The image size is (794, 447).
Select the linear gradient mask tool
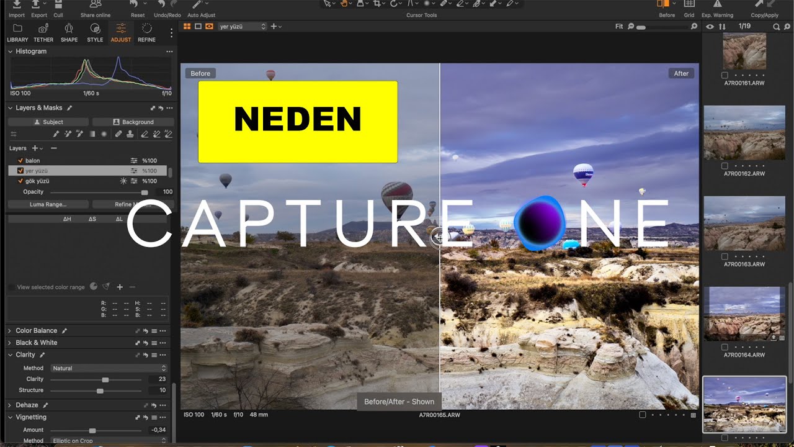[92, 133]
